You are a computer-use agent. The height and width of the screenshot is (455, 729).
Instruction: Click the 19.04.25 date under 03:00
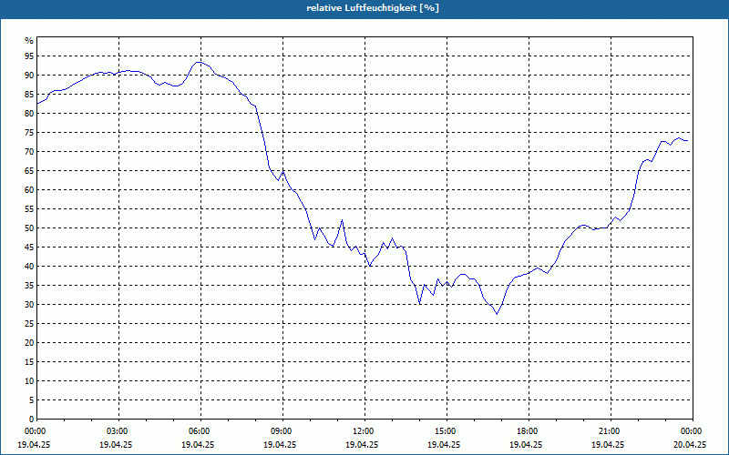pos(117,444)
